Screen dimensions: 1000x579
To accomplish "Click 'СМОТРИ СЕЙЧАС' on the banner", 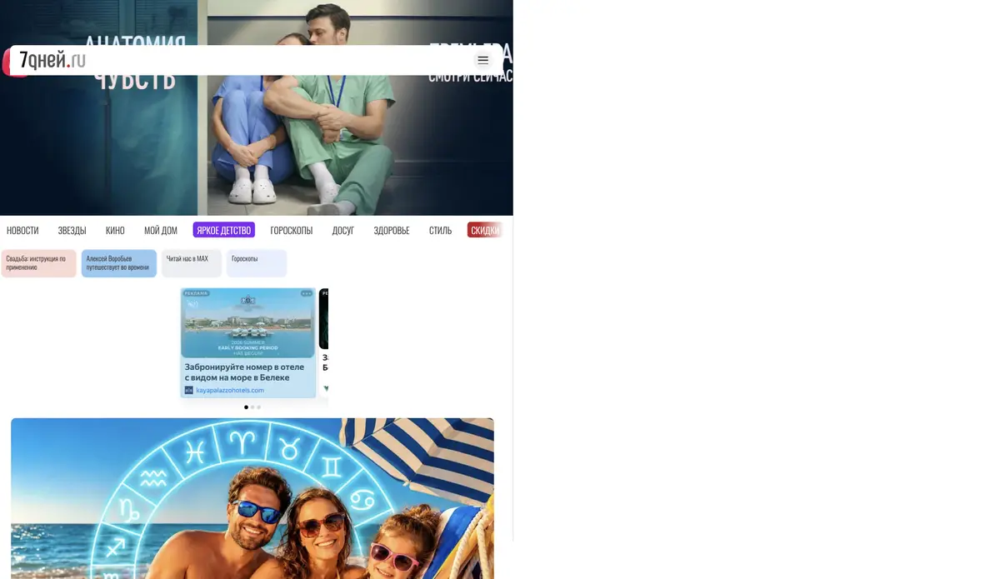I will pyautogui.click(x=470, y=77).
